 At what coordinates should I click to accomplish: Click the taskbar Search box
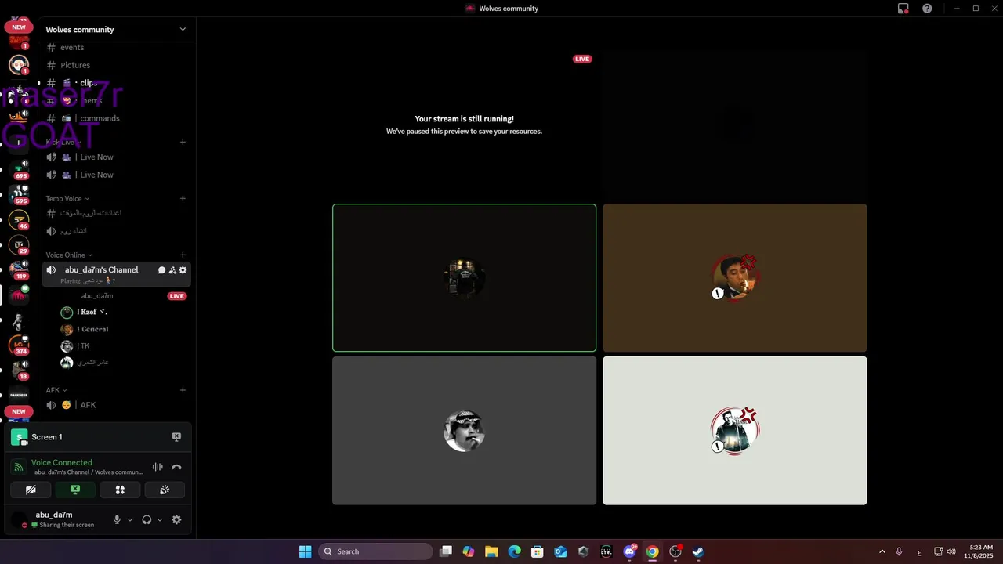click(375, 551)
